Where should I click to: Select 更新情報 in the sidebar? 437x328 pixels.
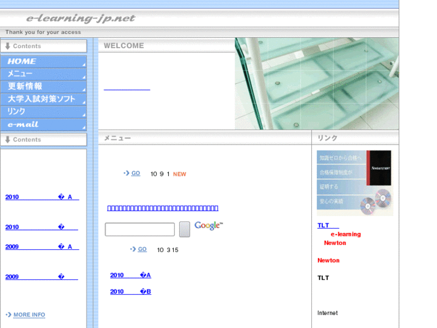(43, 87)
